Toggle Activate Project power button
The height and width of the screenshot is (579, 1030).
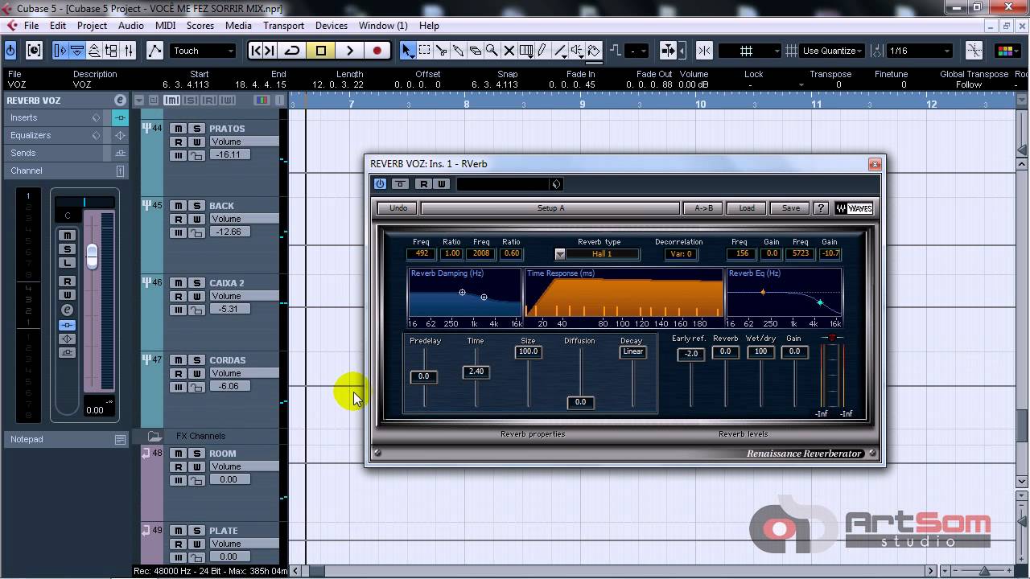(x=10, y=51)
